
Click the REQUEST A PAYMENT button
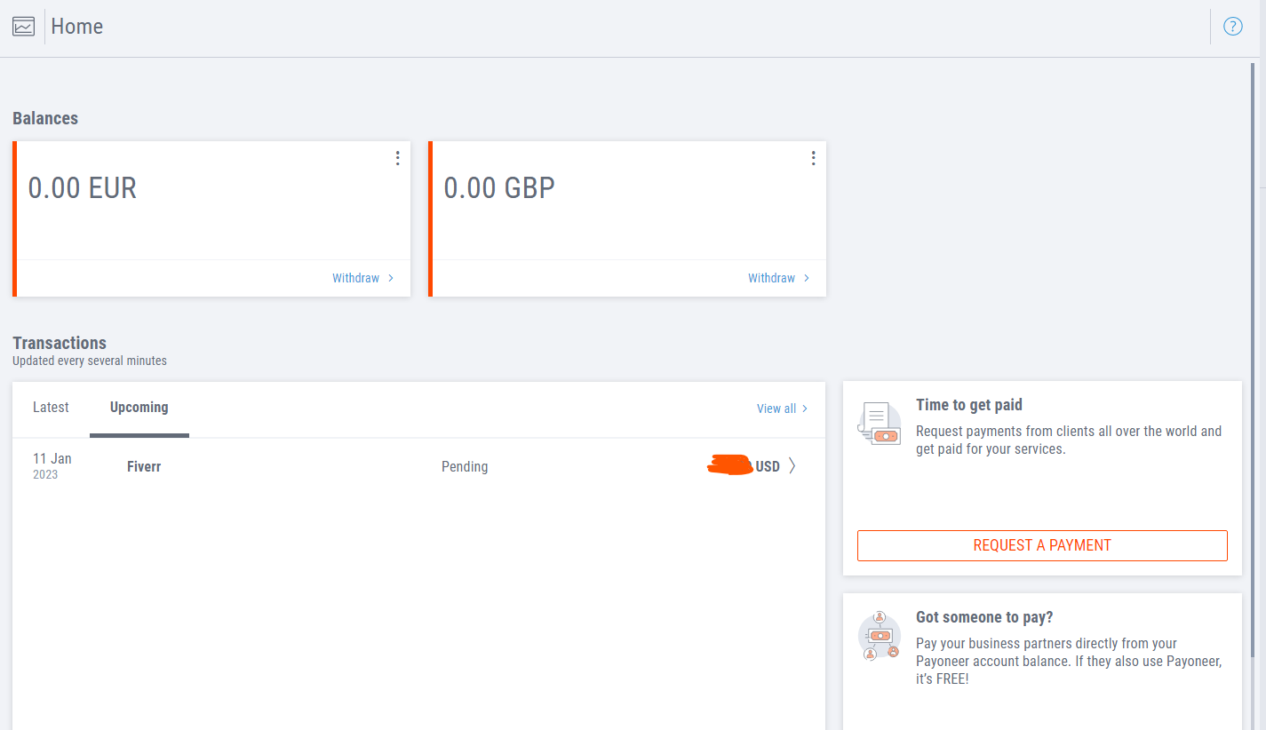tap(1042, 545)
